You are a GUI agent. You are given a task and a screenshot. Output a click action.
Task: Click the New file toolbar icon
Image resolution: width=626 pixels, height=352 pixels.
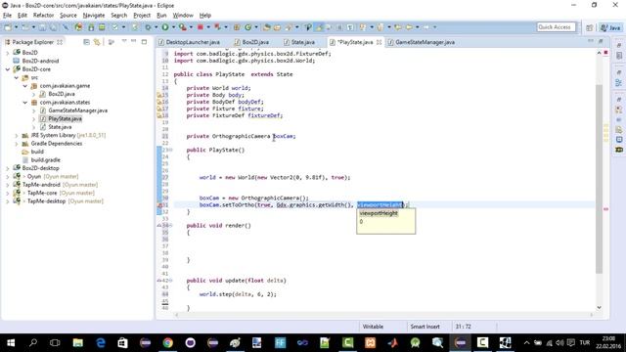(x=8, y=27)
